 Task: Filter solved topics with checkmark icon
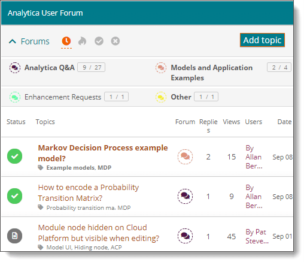pos(99,41)
